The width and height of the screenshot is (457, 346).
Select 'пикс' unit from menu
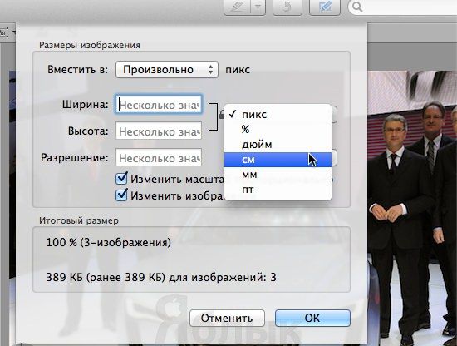[x=278, y=114]
